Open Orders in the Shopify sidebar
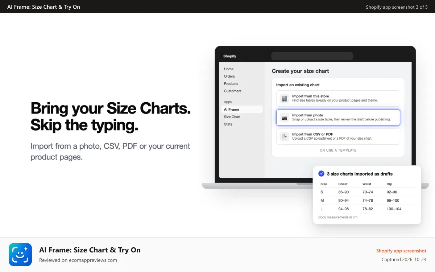This screenshot has height=272, width=435. click(x=229, y=76)
